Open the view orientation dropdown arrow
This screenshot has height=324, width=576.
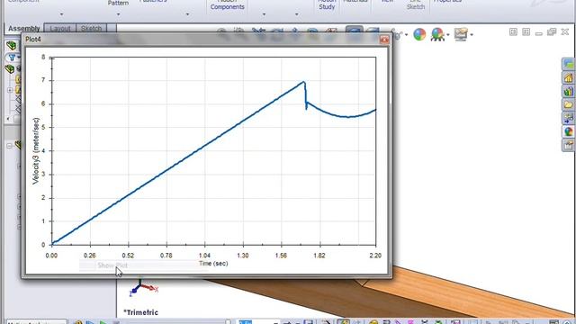pos(406,35)
